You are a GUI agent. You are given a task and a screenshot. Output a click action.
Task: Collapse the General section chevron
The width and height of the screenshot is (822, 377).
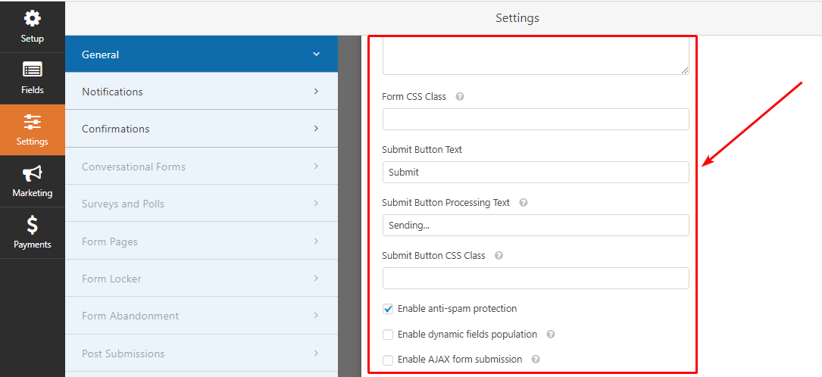[316, 55]
